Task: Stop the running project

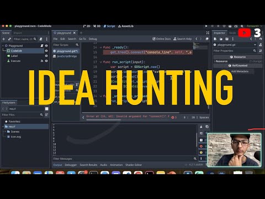Action: pyautogui.click(x=218, y=26)
